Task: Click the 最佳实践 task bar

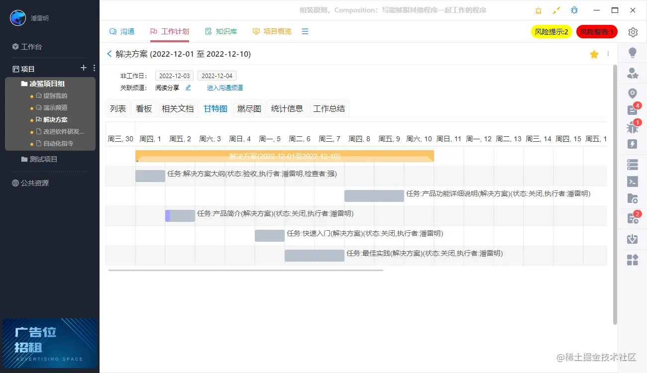Action: pyautogui.click(x=315, y=256)
